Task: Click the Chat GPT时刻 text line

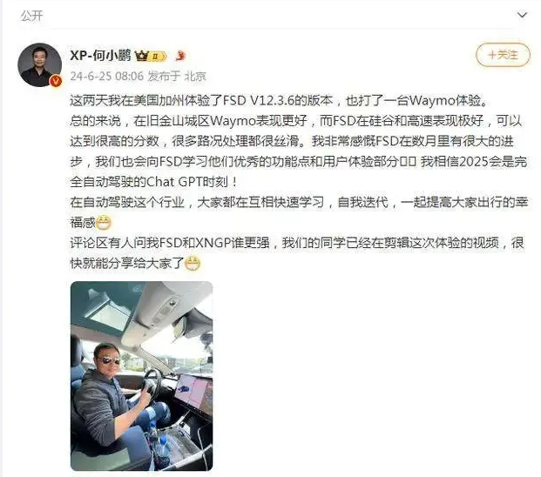Action: pos(154,182)
